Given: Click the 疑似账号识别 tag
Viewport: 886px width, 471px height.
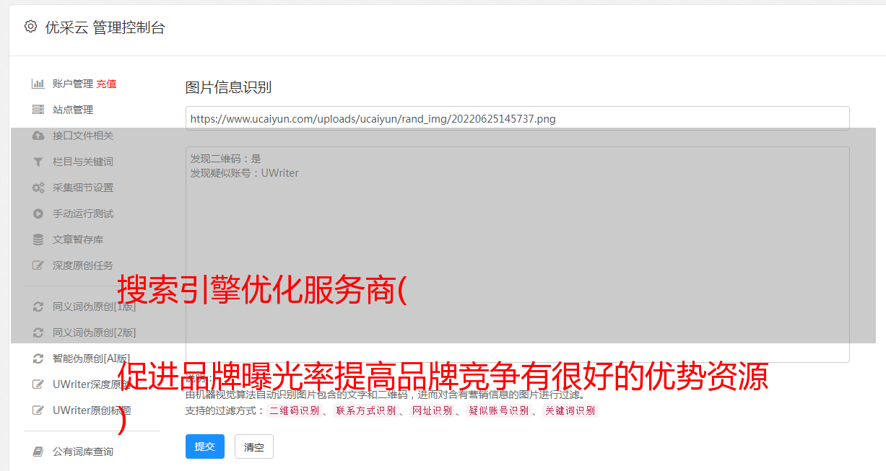Looking at the screenshot, I should [x=499, y=410].
